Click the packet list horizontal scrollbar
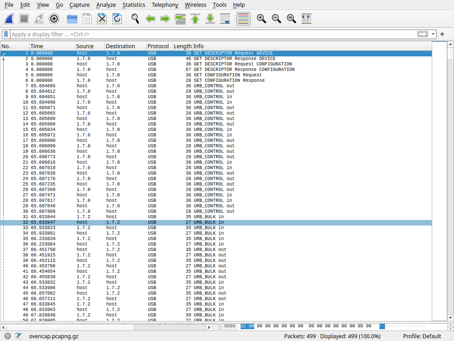The height and width of the screenshot is (341, 454). pos(91,327)
